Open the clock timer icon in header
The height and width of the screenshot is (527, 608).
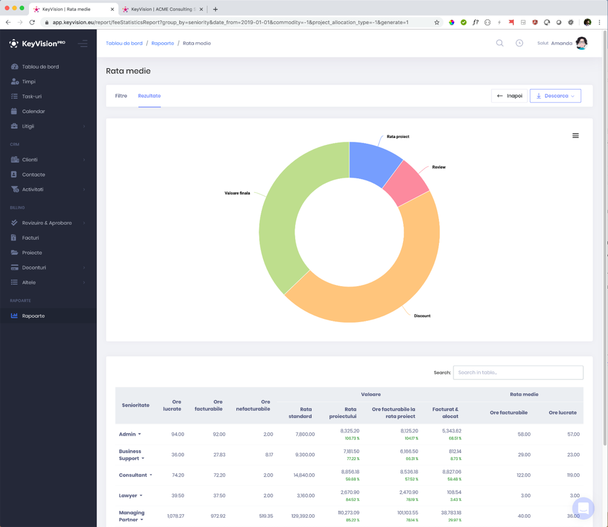click(519, 43)
